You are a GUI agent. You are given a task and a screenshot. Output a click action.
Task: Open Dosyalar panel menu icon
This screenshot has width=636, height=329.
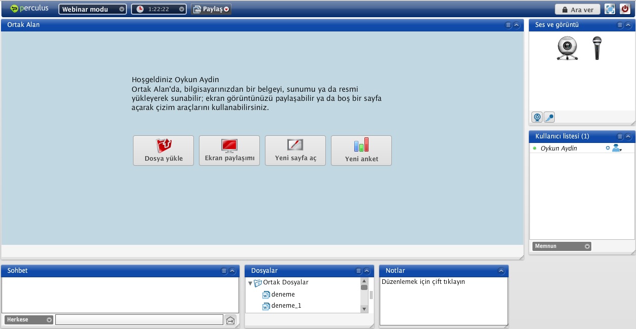pyautogui.click(x=359, y=271)
